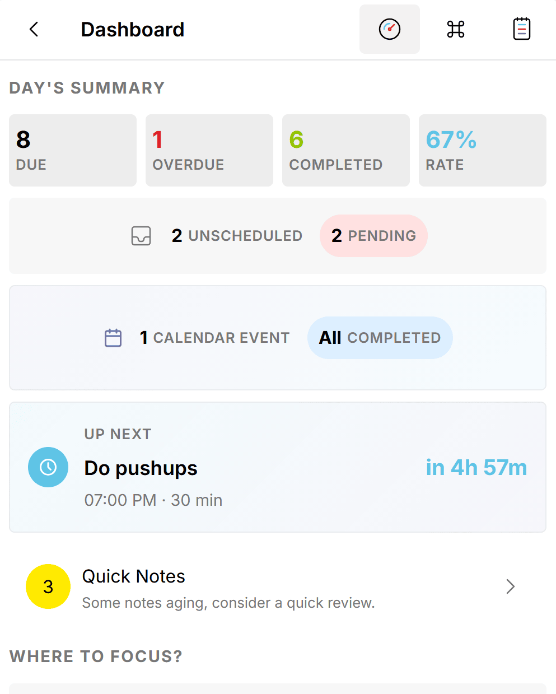
Task: Expand Quick Notes via the right chevron
Action: [x=510, y=586]
